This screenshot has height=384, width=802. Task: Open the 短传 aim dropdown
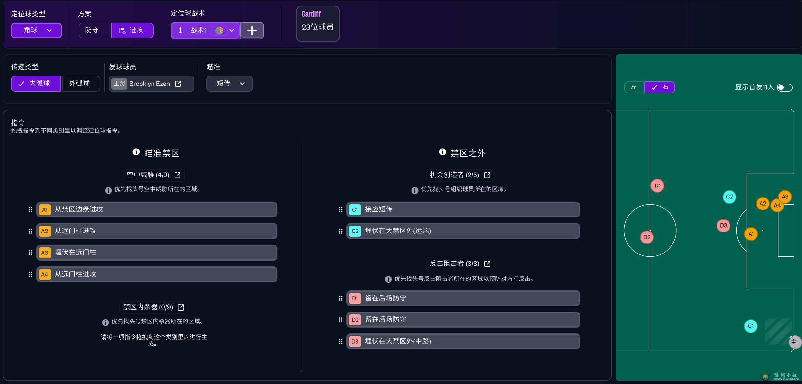click(229, 84)
